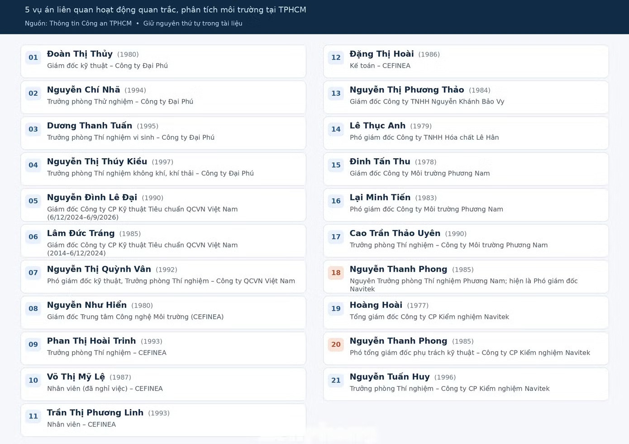629x444 pixels.
Task: Select the name Võ Thị Mỹ Lệ
Action: 76,377
